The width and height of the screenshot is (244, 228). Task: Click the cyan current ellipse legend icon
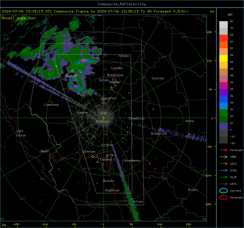[223, 191]
